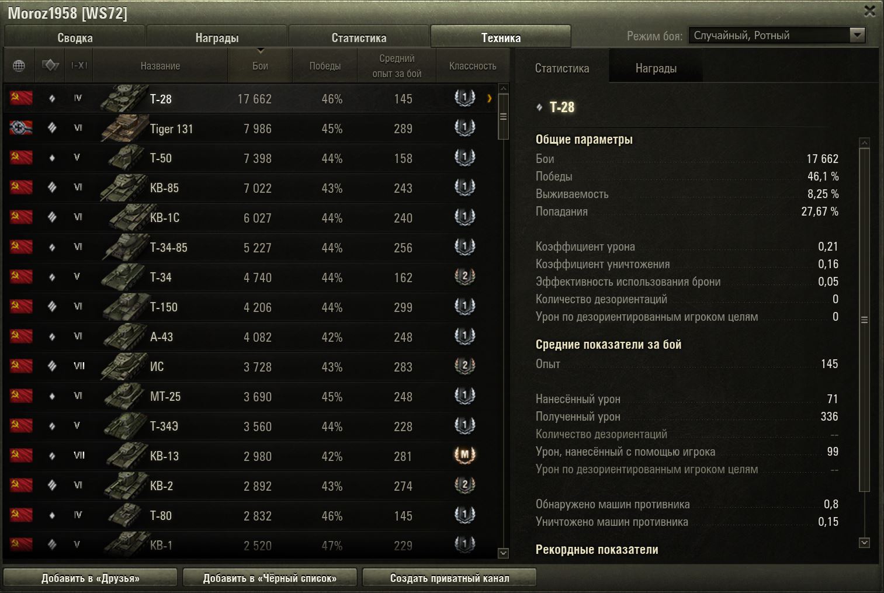Image resolution: width=884 pixels, height=593 pixels.
Task: Click the Soviet flag in the T-50 row
Action: pyautogui.click(x=21, y=157)
